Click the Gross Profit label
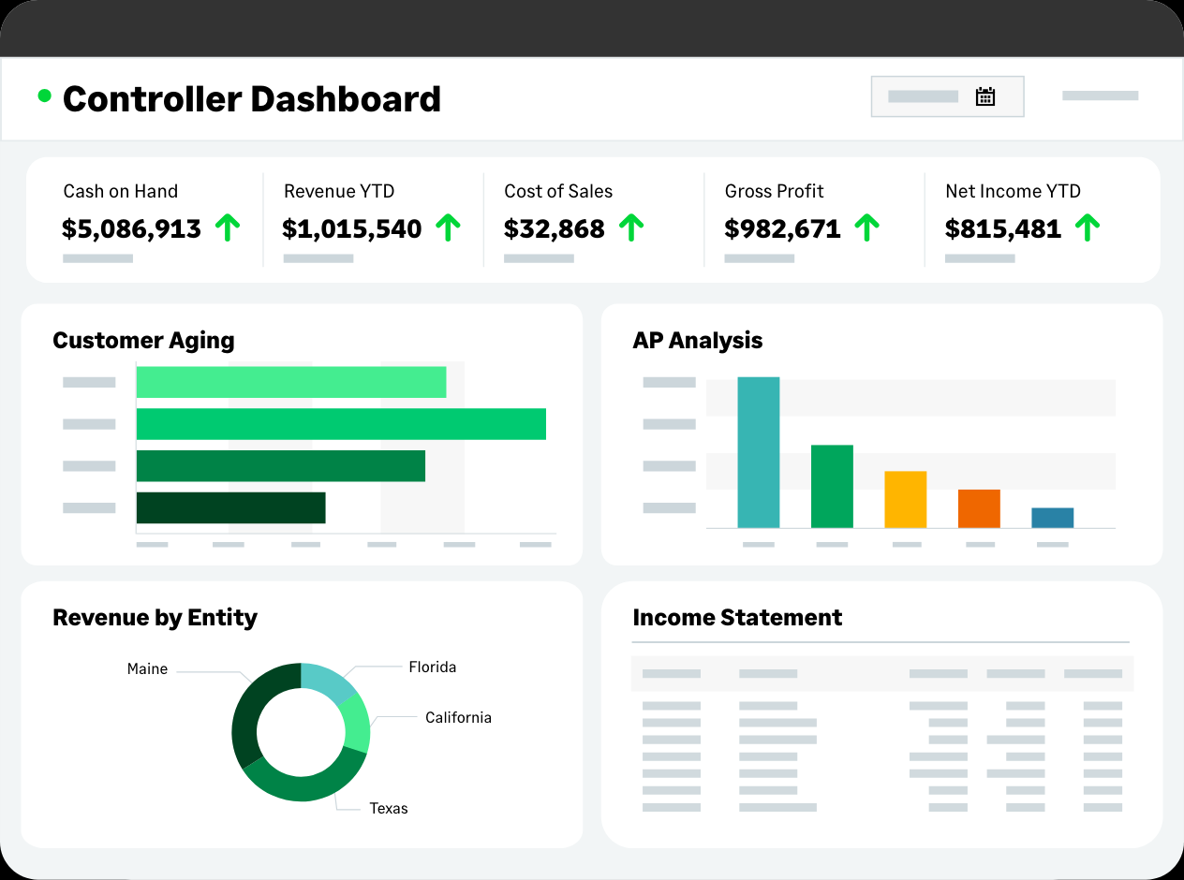Screen dimensions: 1184x880 775,191
